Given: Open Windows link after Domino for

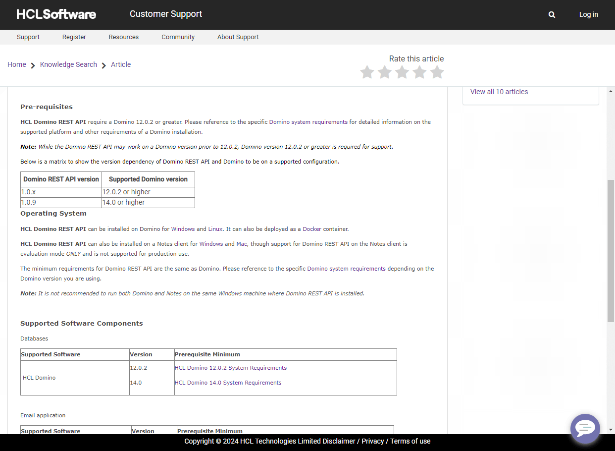Looking at the screenshot, I should [x=183, y=229].
